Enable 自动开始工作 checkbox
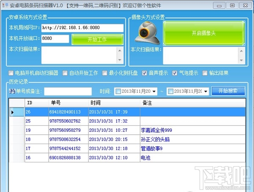This screenshot has width=254, height=192. pos(65,73)
